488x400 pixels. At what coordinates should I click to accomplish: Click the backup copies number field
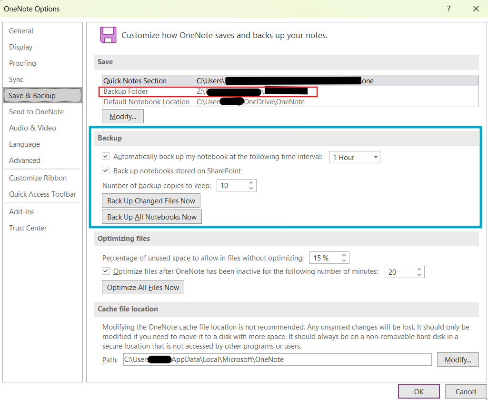pos(232,185)
